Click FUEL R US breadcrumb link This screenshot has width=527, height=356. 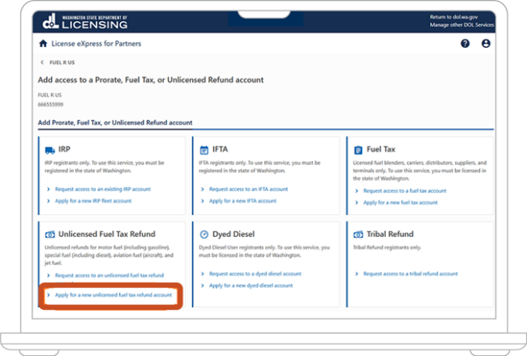[x=62, y=62]
